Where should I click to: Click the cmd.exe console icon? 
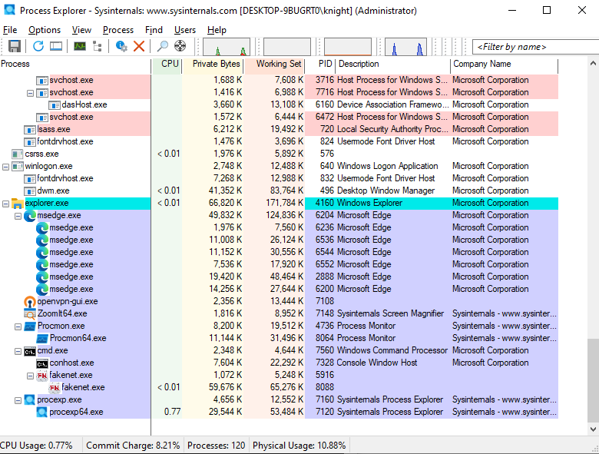click(30, 351)
